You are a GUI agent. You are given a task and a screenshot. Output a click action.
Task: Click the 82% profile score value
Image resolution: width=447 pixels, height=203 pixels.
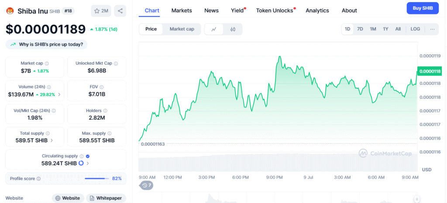(x=117, y=179)
